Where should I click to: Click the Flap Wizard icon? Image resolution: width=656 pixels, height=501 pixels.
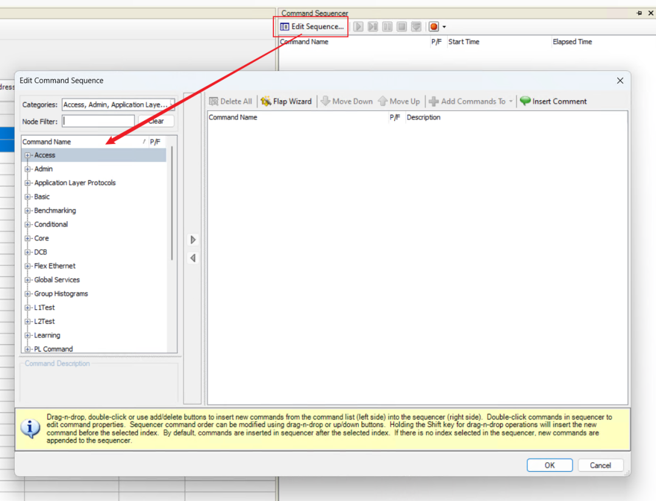(266, 101)
